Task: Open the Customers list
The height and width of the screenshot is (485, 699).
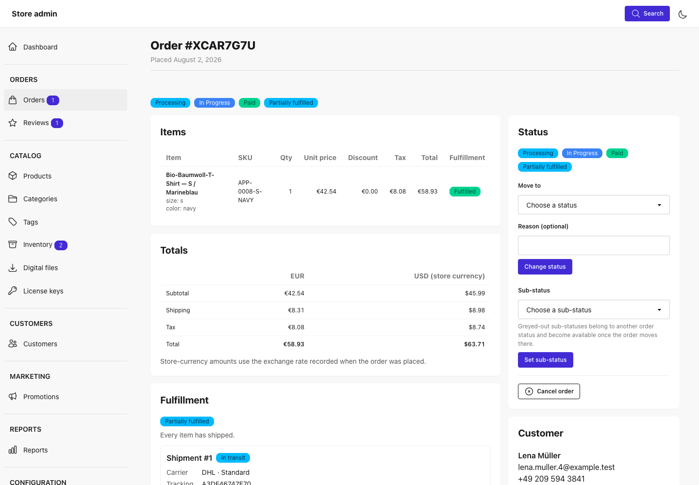Action: [x=66, y=344]
